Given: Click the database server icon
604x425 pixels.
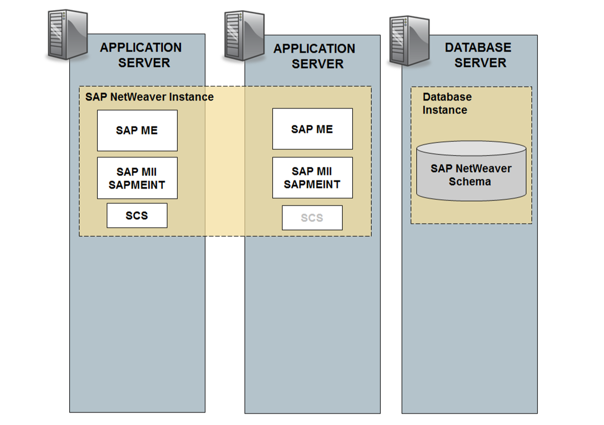Looking at the screenshot, I should click(x=406, y=38).
